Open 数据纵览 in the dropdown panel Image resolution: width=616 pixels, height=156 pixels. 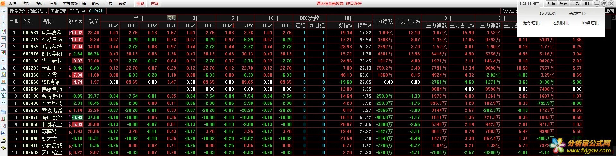point(548,13)
